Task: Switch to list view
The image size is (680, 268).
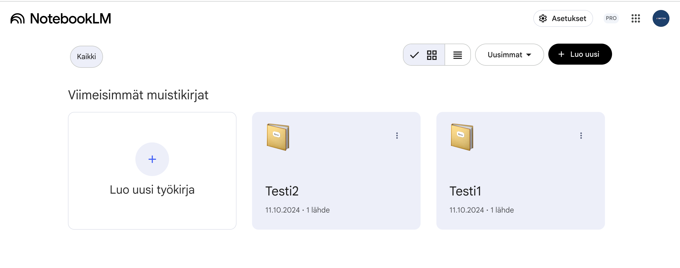Action: pos(457,55)
